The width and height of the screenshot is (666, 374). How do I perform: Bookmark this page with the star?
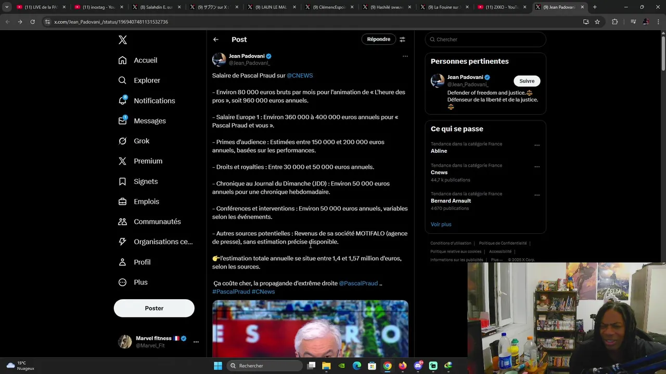[x=597, y=22]
